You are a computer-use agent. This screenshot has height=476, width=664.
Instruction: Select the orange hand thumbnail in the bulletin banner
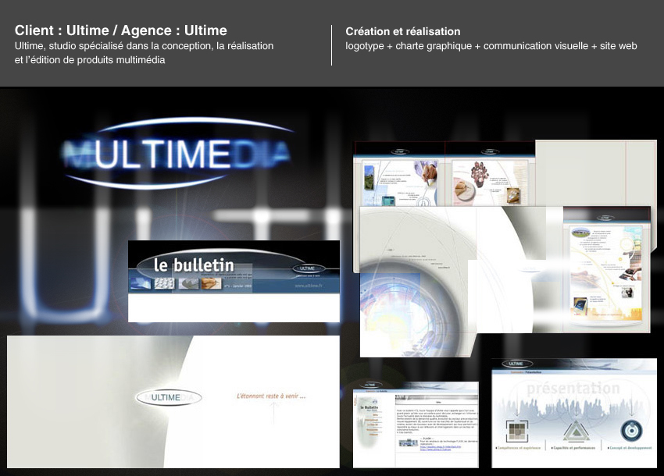pyautogui.click(x=212, y=283)
